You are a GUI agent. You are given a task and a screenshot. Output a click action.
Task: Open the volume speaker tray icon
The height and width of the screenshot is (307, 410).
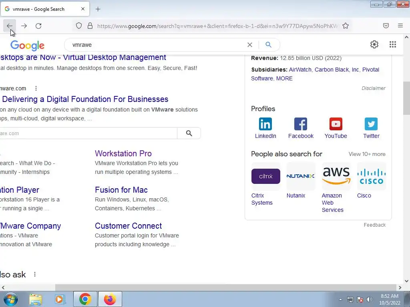click(370, 299)
